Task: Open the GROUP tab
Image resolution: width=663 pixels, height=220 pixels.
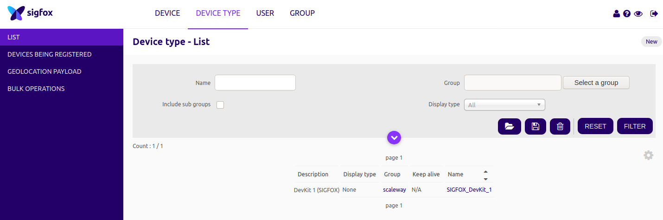Action: [302, 13]
